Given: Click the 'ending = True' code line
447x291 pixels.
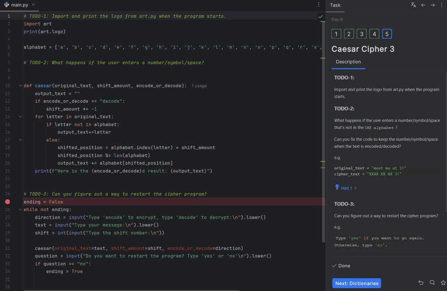Looking at the screenshot, I should (64, 272).
